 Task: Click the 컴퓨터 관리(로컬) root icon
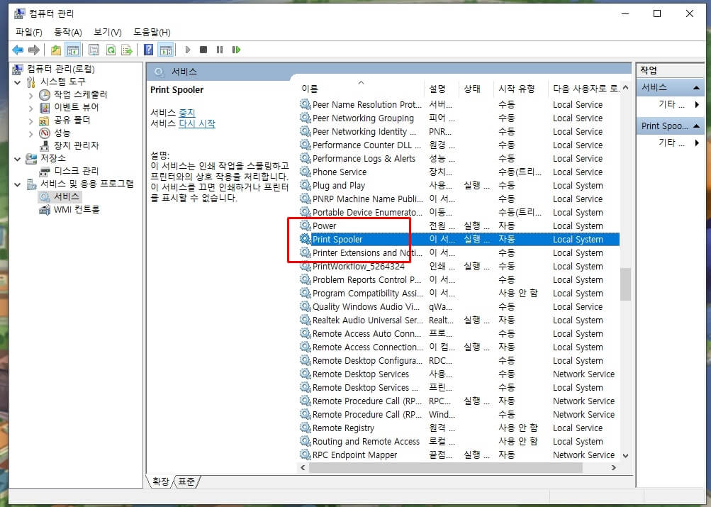tap(18, 69)
